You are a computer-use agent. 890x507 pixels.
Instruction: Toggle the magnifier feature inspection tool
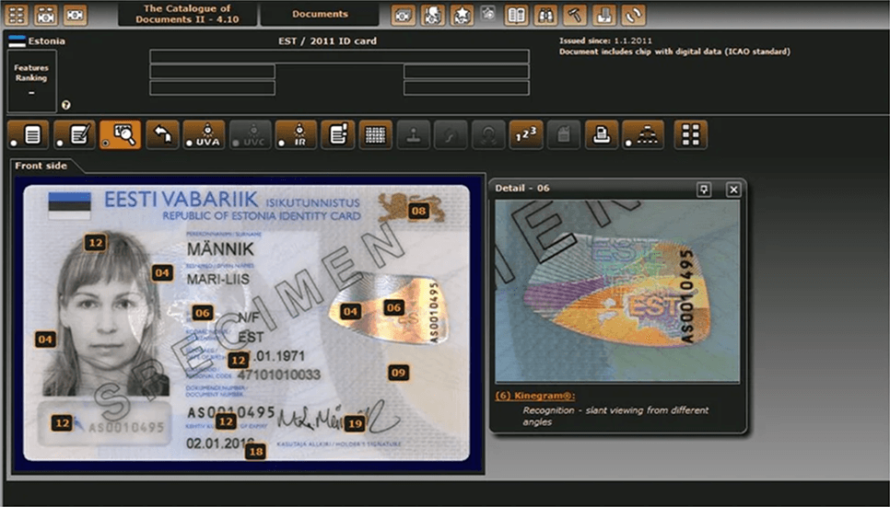pyautogui.click(x=121, y=135)
